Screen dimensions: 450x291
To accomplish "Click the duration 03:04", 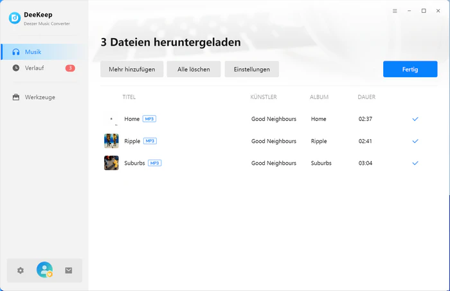I will 365,163.
